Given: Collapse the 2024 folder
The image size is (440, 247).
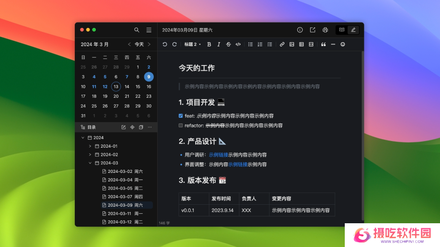Looking at the screenshot, I should tap(83, 137).
